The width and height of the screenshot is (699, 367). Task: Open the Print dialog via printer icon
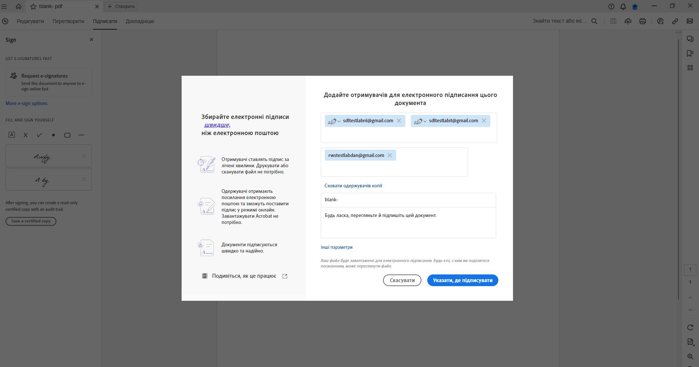click(x=642, y=21)
